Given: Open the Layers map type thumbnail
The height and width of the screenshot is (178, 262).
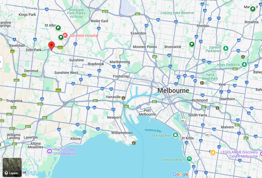Looking at the screenshot, I should [x=12, y=167].
